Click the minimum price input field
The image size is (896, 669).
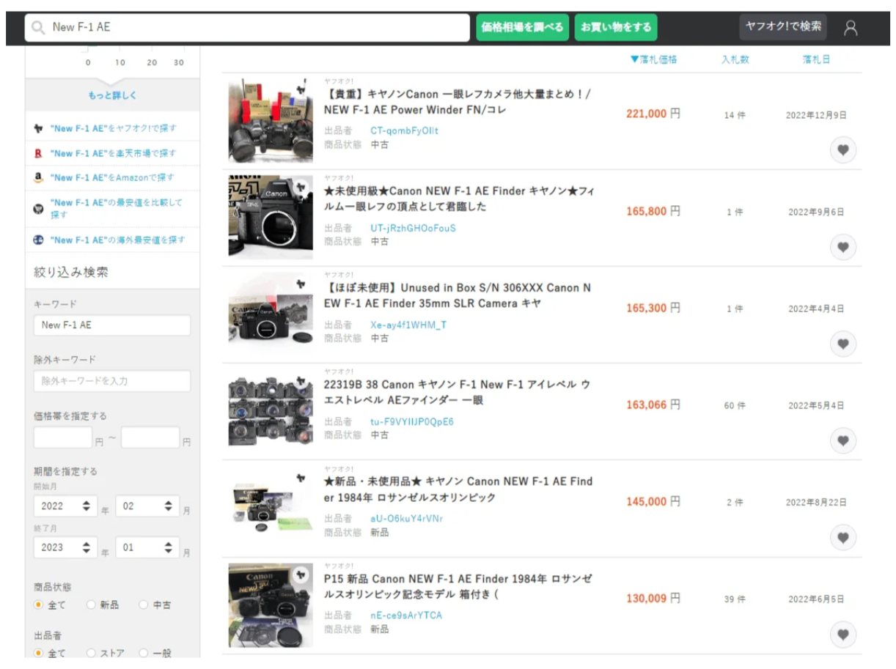click(62, 437)
